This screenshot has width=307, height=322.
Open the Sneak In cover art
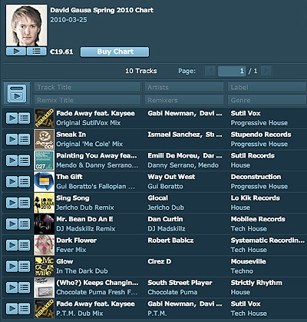[45, 139]
